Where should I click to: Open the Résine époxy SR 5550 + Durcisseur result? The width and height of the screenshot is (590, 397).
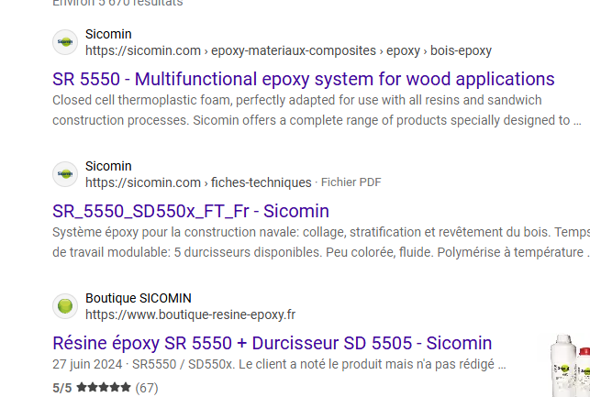[x=272, y=343]
